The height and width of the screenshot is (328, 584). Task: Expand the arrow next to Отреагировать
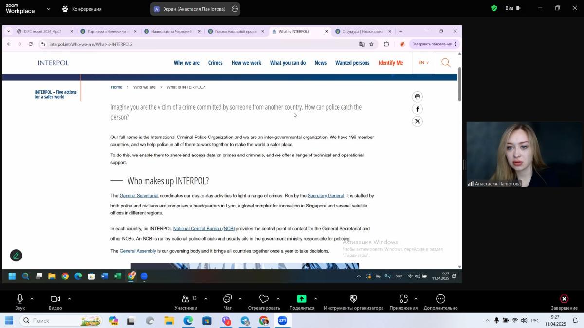(x=278, y=299)
